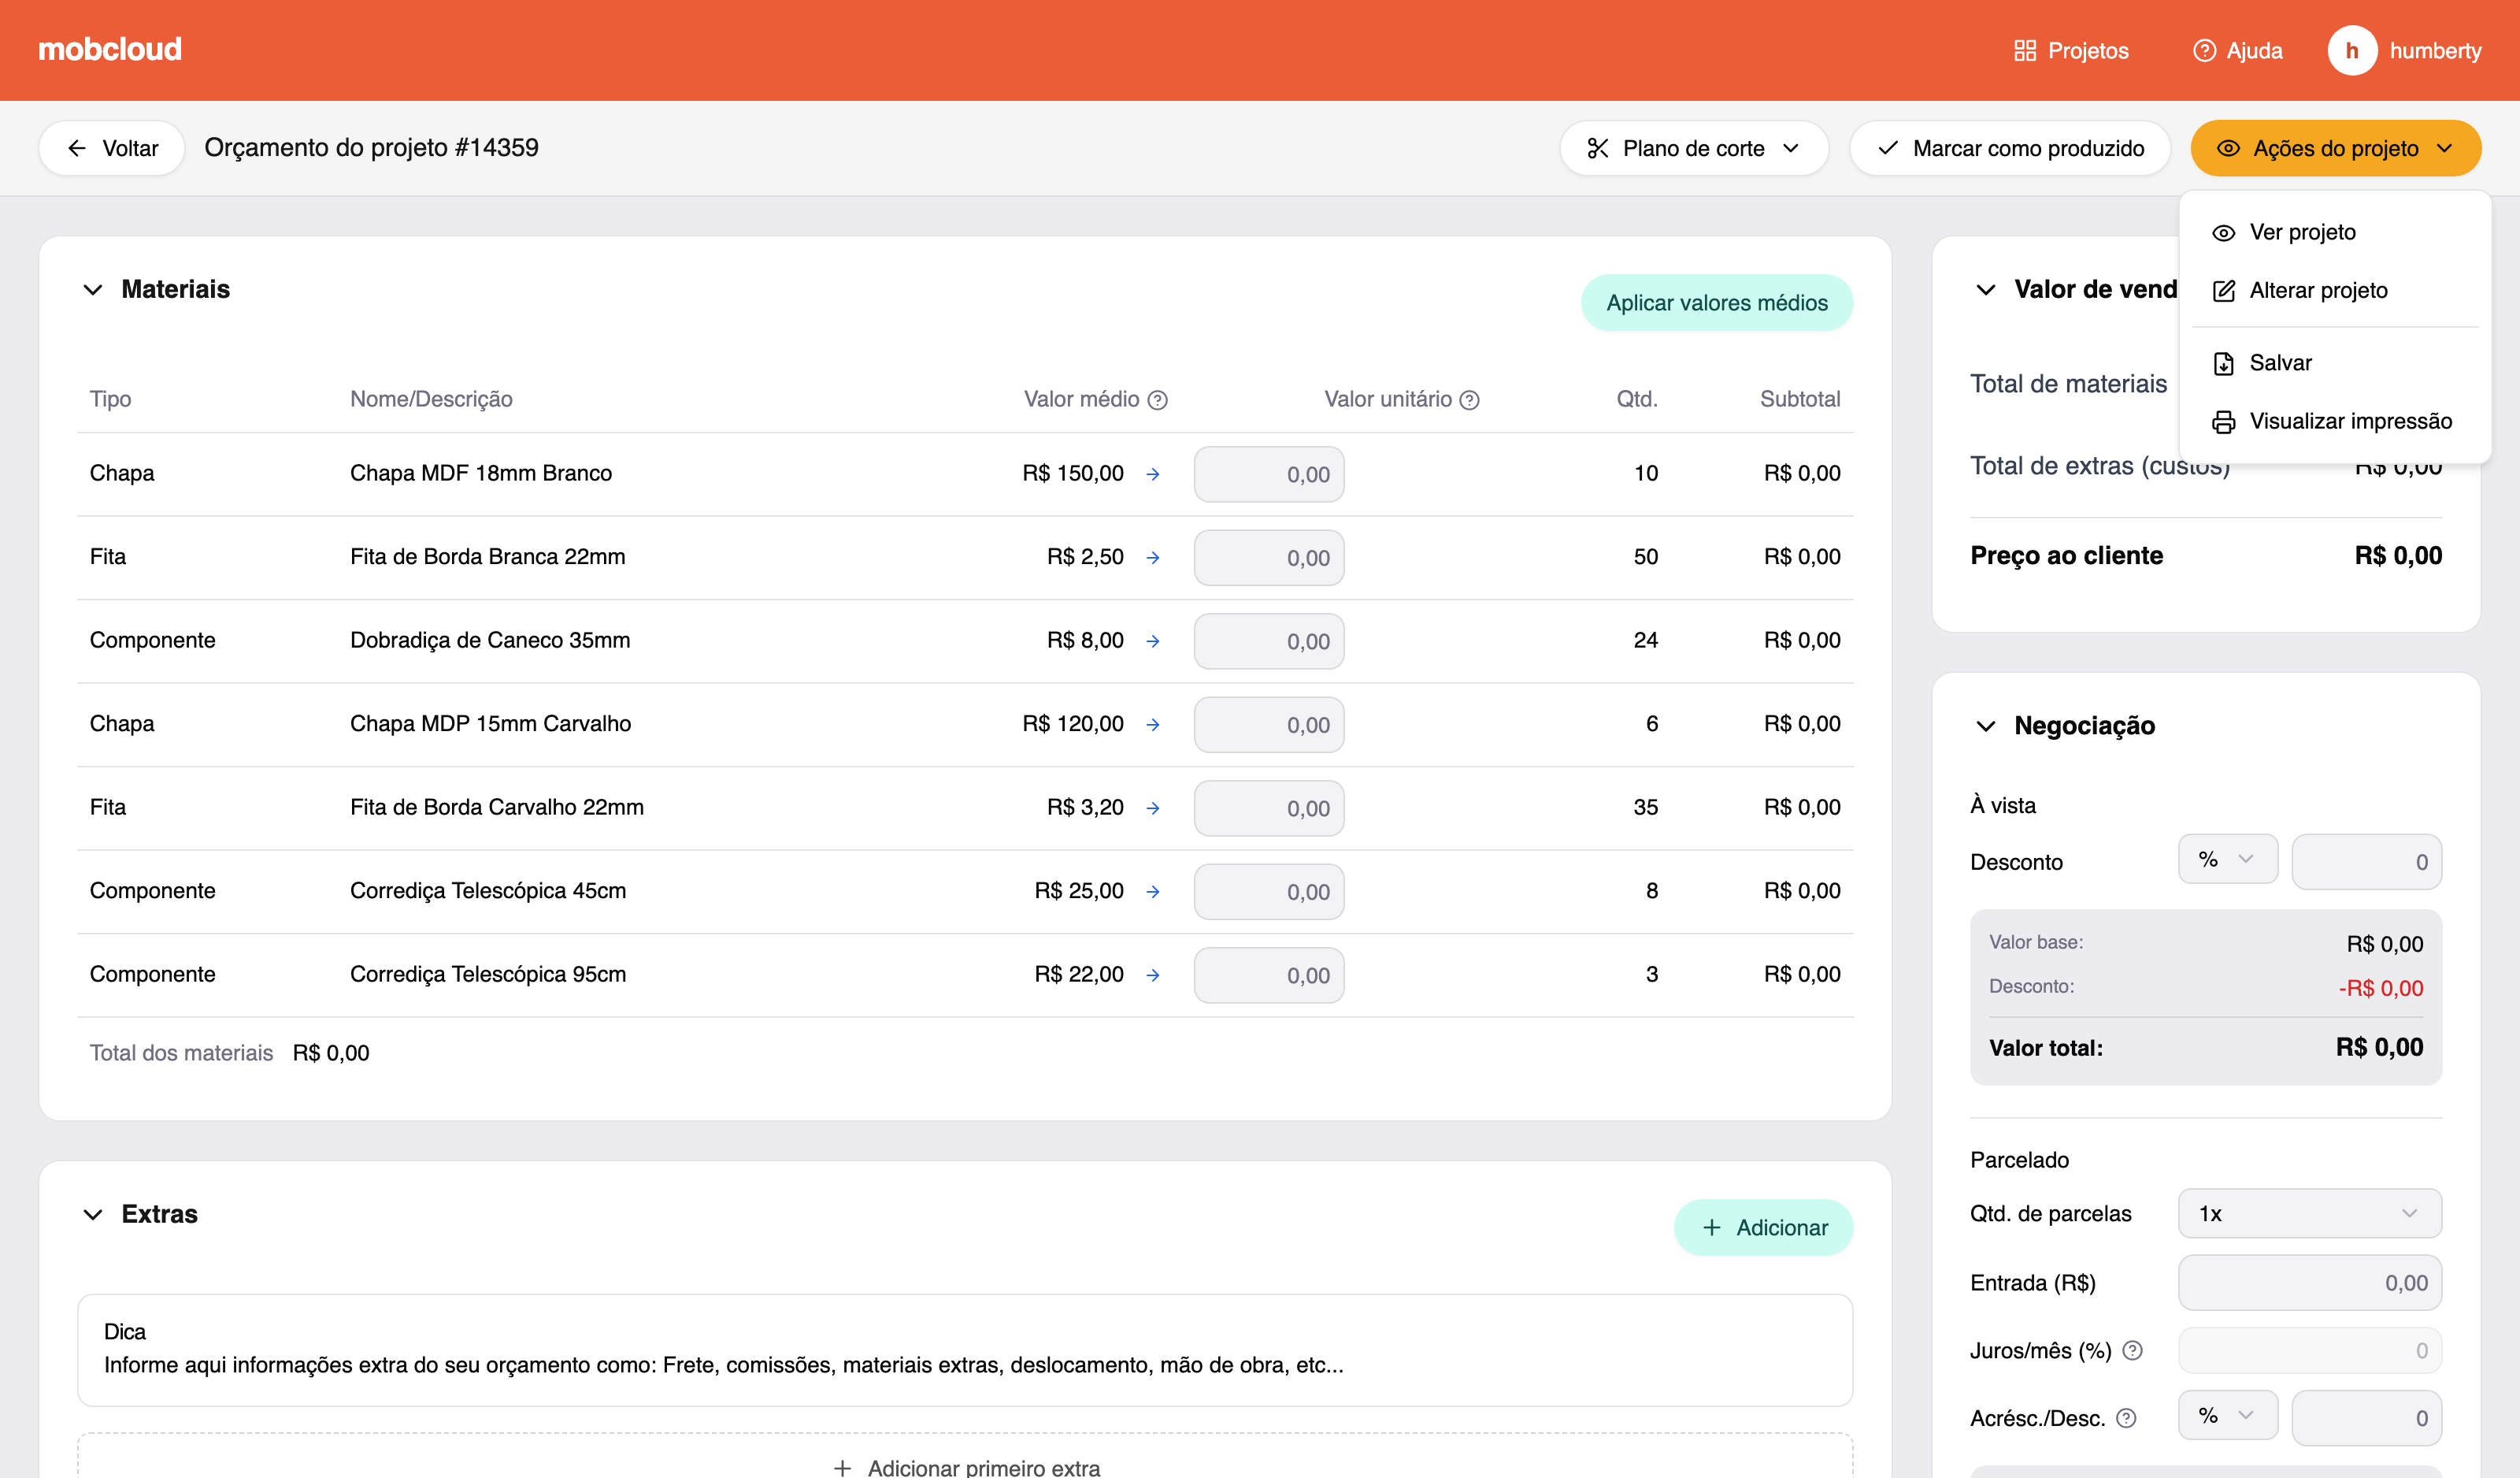This screenshot has height=1478, width=2520.
Task: Toggle the Ações do projeto menu
Action: (x=2335, y=148)
